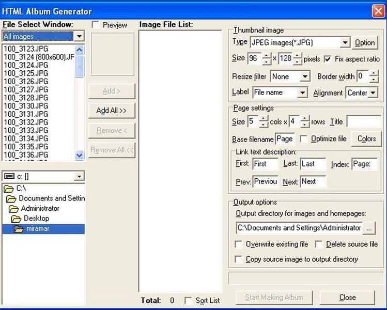This screenshot has width=387, height=310.
Task: Increase thumbnail width with up arrow
Action: point(266,56)
